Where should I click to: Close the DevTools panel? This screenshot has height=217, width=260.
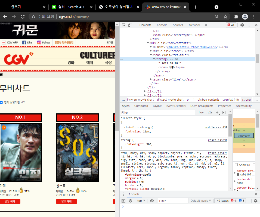[256, 25]
